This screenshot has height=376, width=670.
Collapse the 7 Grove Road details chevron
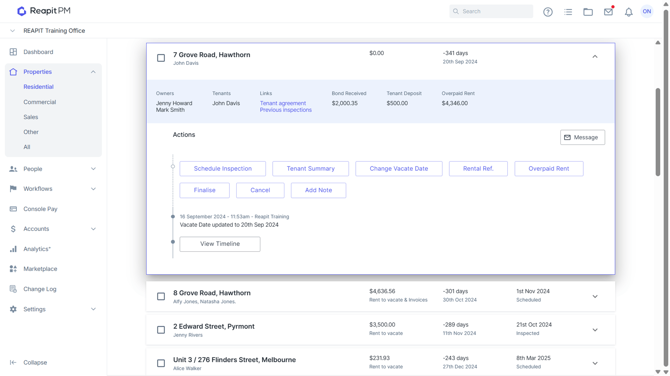(x=595, y=56)
